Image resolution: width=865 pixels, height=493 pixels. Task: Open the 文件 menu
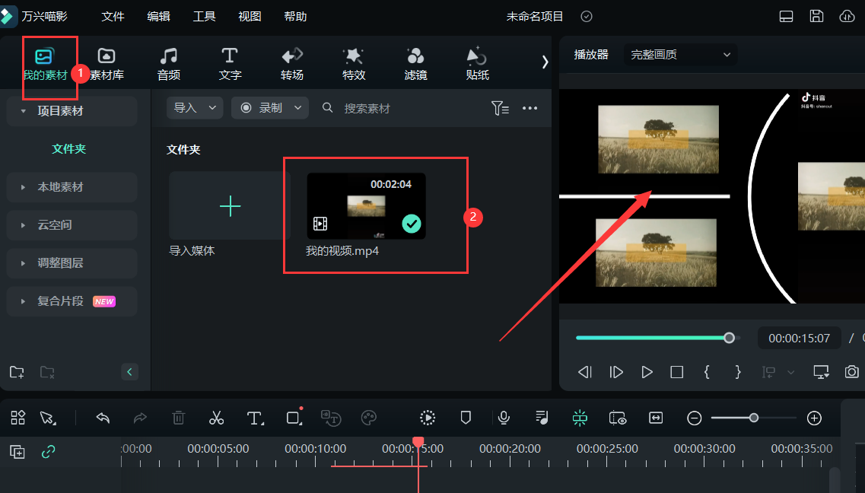click(113, 17)
